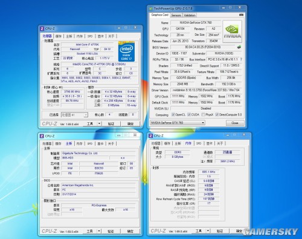Click the BIOS save icon in GPU-Z
This screenshot has width=302, height=239.
coord(239,47)
